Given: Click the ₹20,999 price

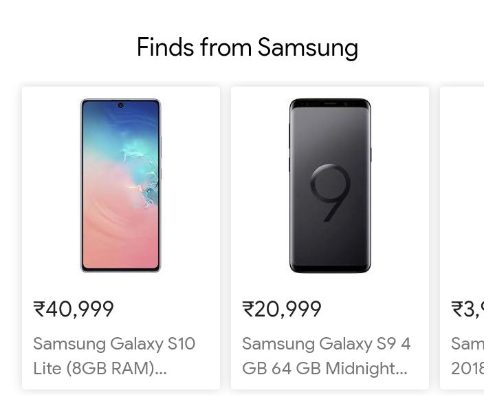Looking at the screenshot, I should 282,309.
